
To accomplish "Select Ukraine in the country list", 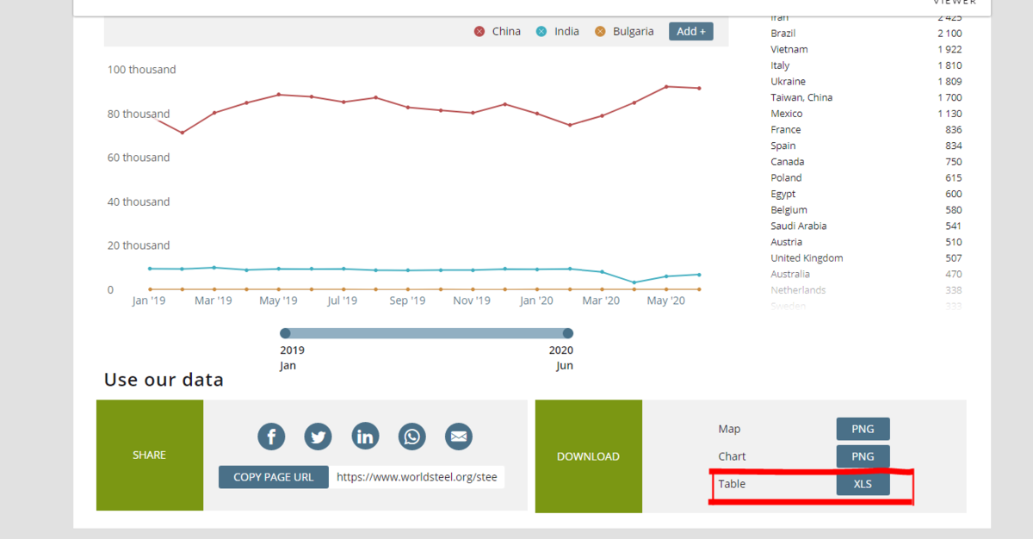I will 788,82.
